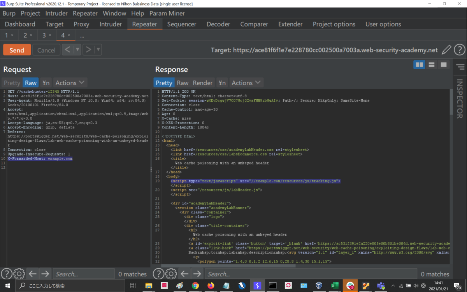Open Firefox from the taskbar
Screen dimensions: 467x292
point(211,286)
